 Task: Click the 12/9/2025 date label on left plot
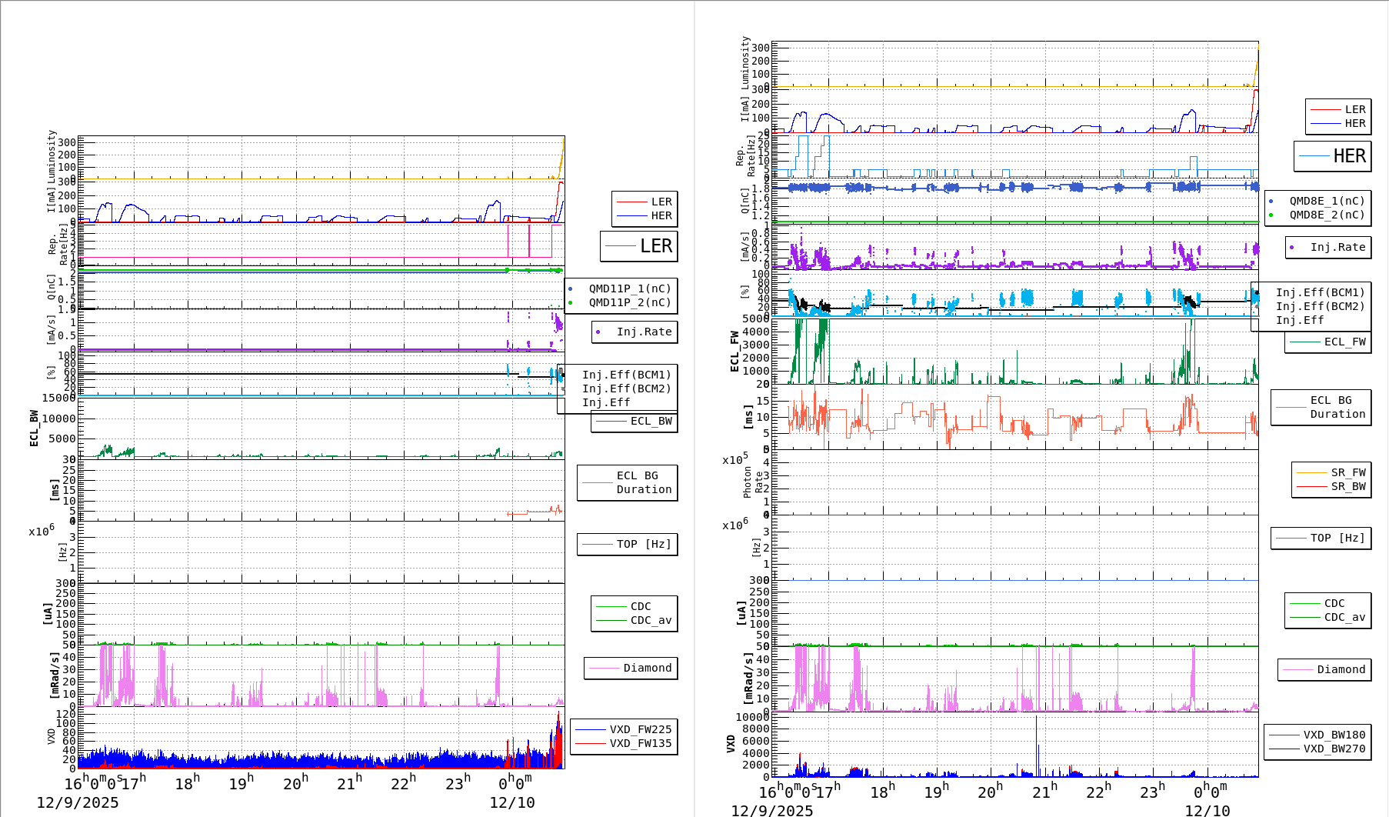coord(77,802)
